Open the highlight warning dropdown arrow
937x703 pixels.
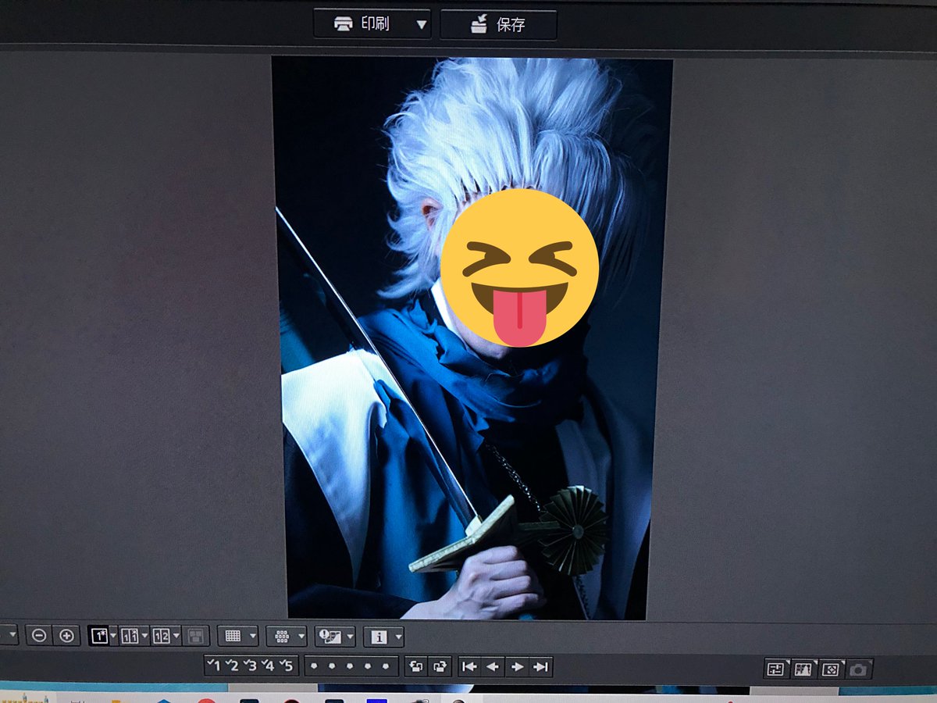click(350, 637)
